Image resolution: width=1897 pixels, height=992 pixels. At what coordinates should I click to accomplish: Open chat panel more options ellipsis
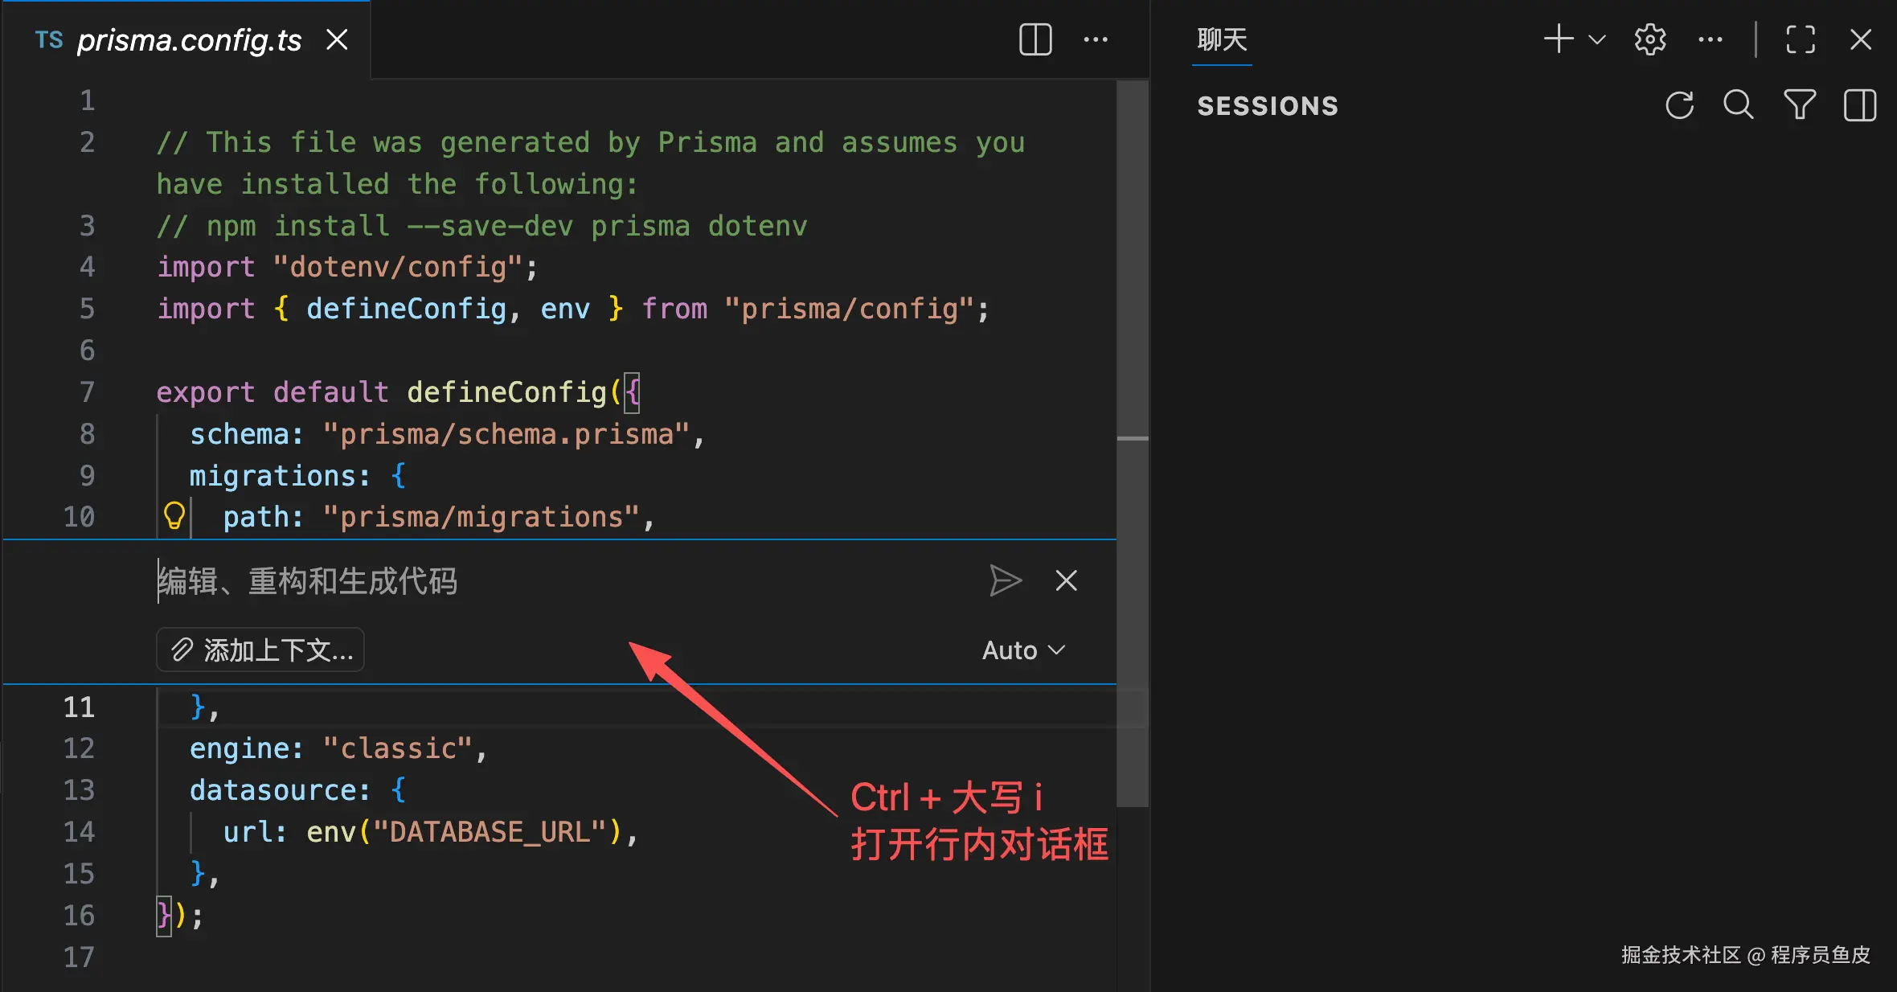point(1710,39)
